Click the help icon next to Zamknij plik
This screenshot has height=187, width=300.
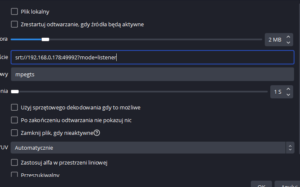[97, 133]
